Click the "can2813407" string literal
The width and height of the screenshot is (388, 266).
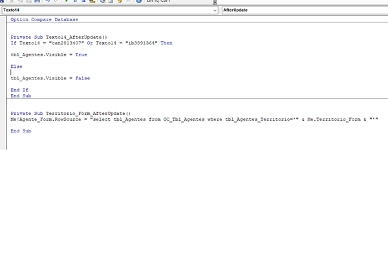(x=67, y=43)
